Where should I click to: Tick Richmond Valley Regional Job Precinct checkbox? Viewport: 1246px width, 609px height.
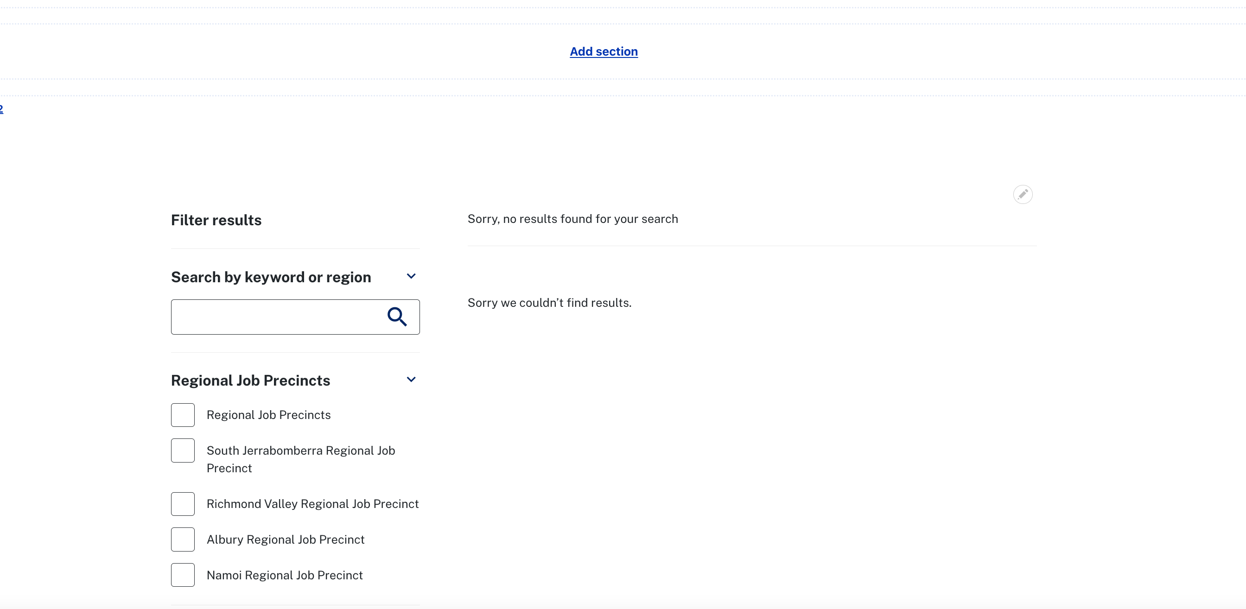(x=183, y=504)
